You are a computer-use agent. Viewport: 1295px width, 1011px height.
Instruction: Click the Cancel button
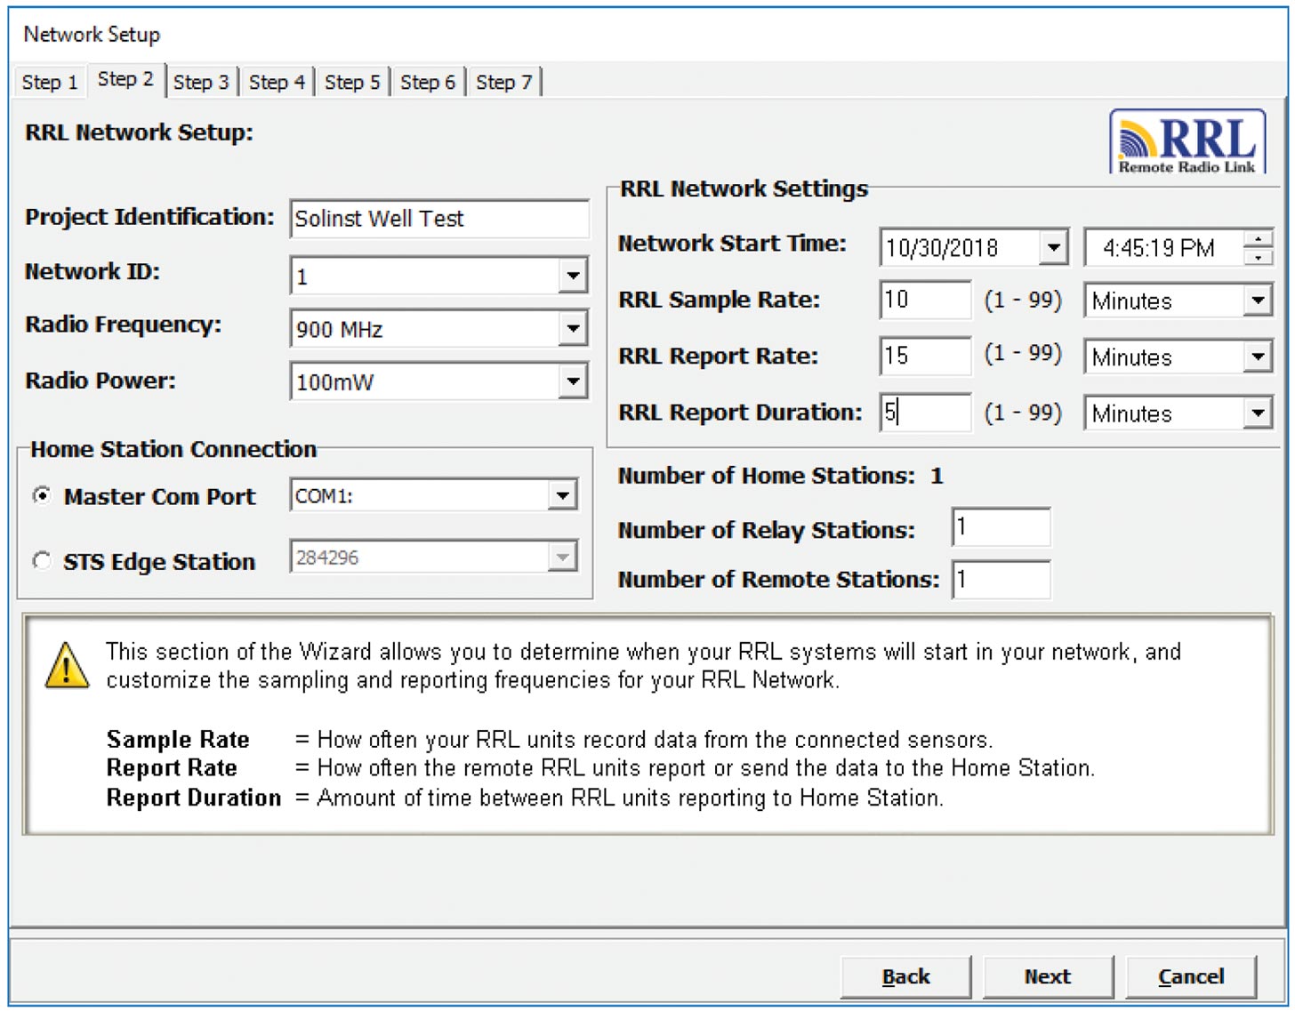tap(1191, 975)
